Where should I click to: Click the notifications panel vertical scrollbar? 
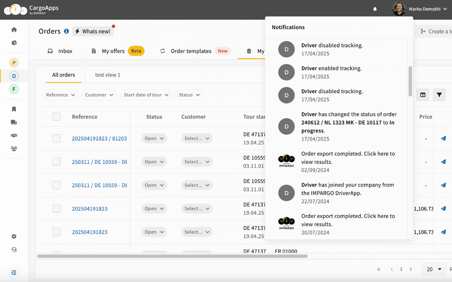[x=410, y=81]
